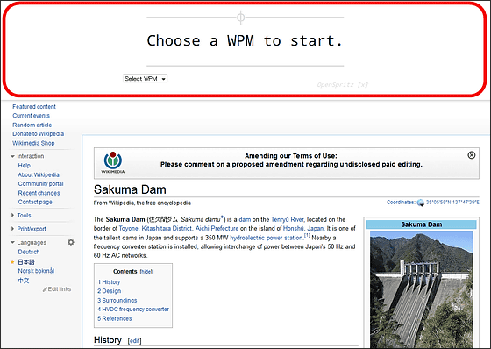Viewport: 491px width, 349px height.
Task: Open the Sakuma Dam infobox photo
Action: click(421, 289)
